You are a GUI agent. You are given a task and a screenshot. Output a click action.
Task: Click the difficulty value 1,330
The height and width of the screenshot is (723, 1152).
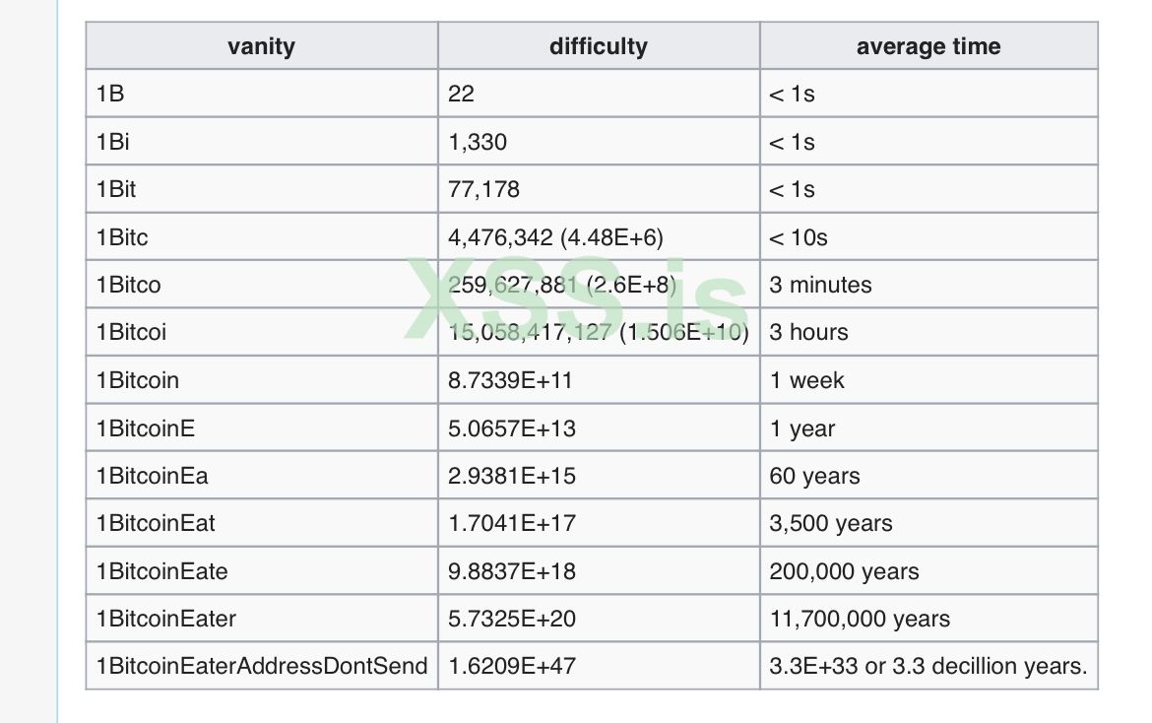pos(478,142)
